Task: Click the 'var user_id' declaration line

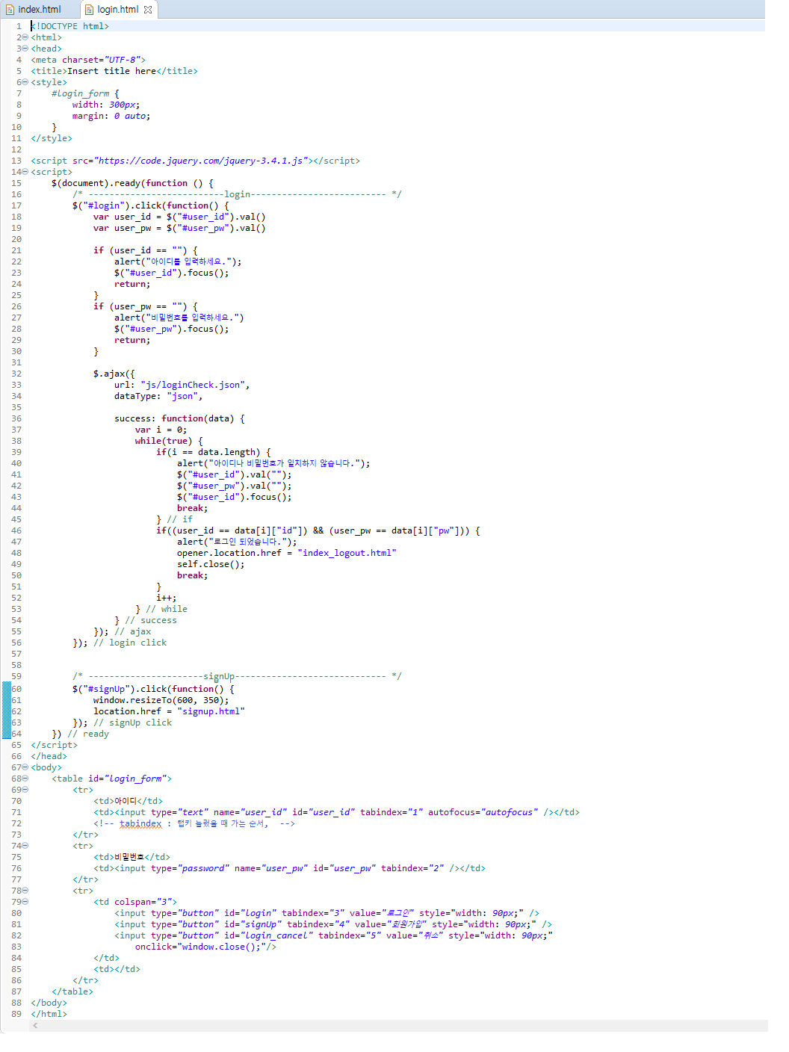Action: (x=179, y=217)
